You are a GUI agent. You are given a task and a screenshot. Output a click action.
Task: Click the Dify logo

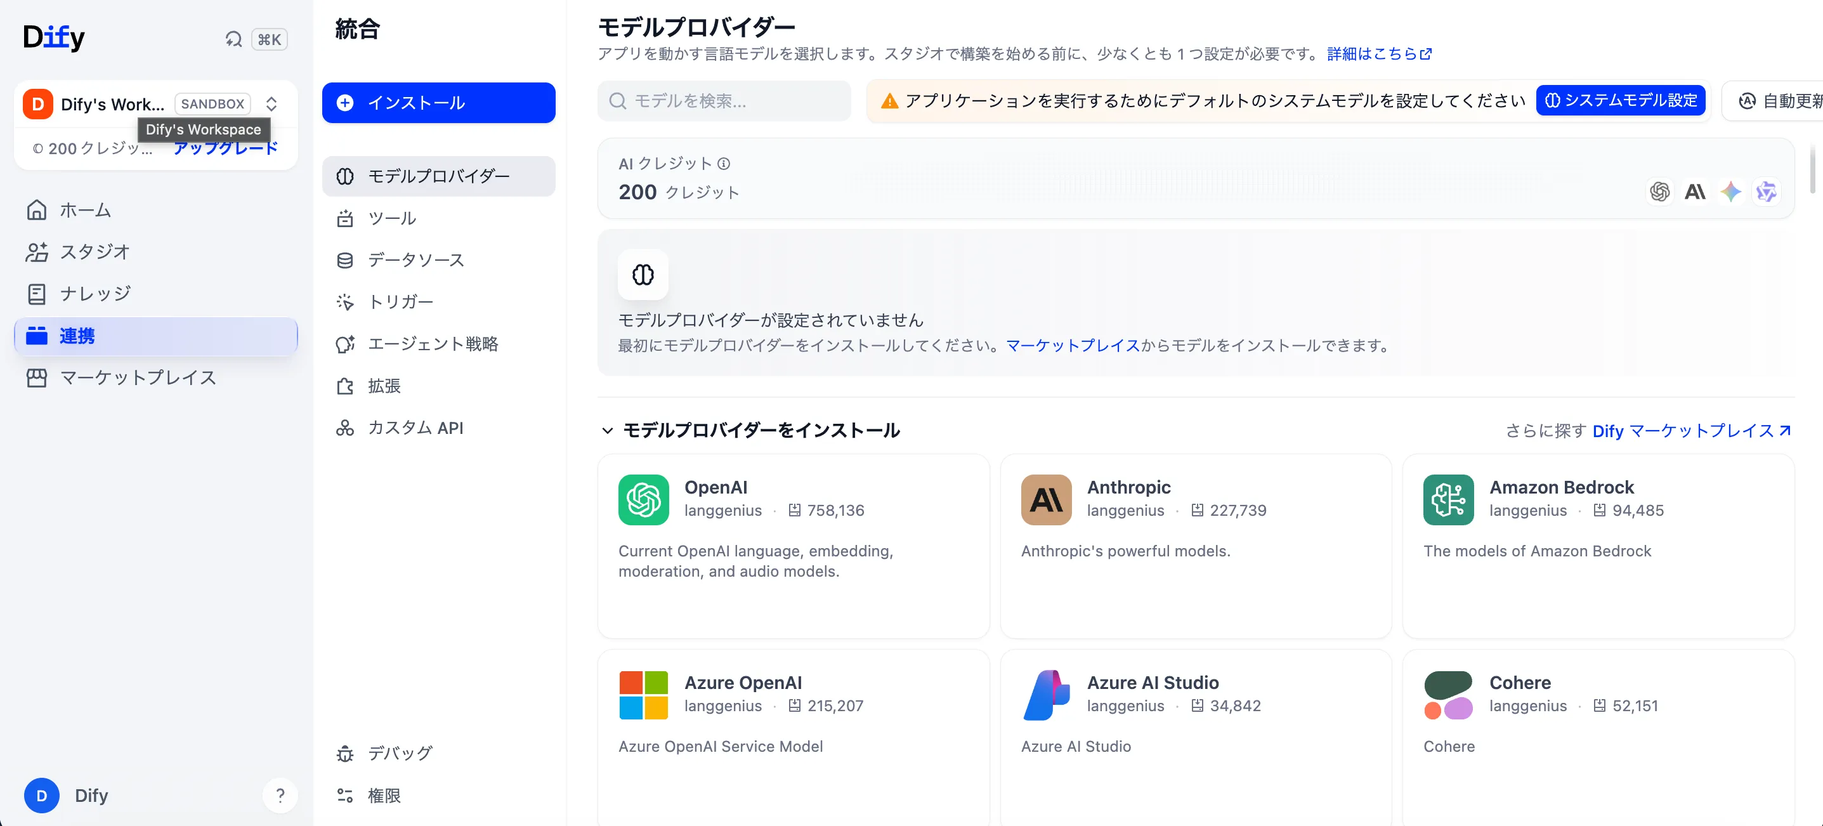(54, 37)
